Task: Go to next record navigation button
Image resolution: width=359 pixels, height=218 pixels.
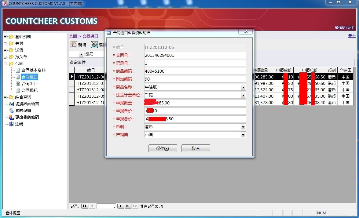Action: click(x=121, y=206)
